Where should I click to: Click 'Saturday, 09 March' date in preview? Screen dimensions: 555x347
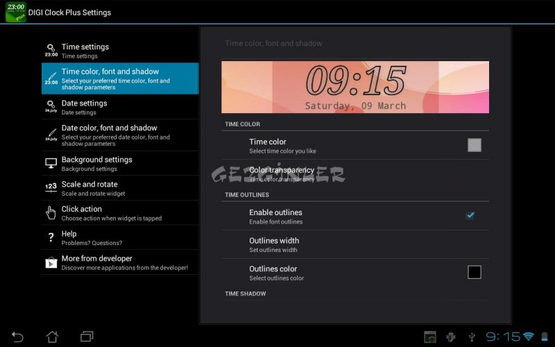click(355, 106)
